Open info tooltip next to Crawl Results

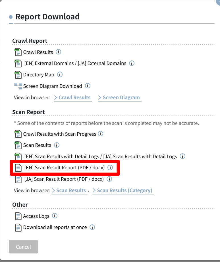tap(58, 52)
